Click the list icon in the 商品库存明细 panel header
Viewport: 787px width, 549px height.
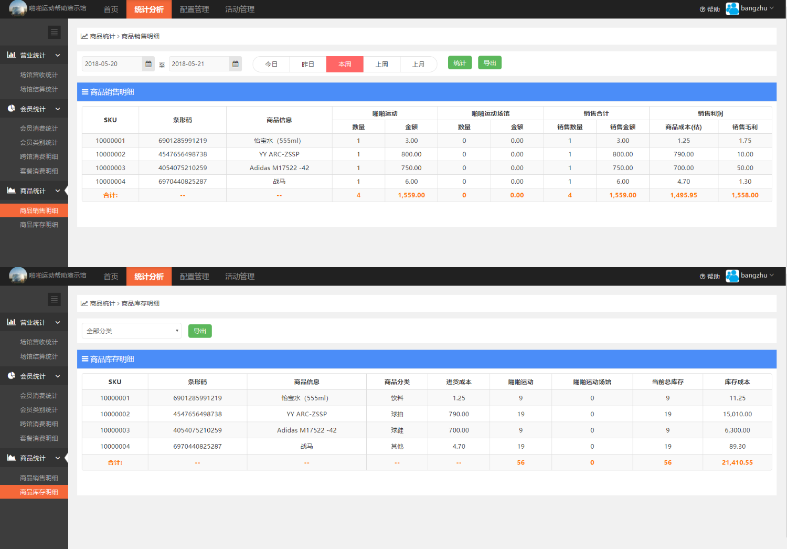[x=85, y=359]
